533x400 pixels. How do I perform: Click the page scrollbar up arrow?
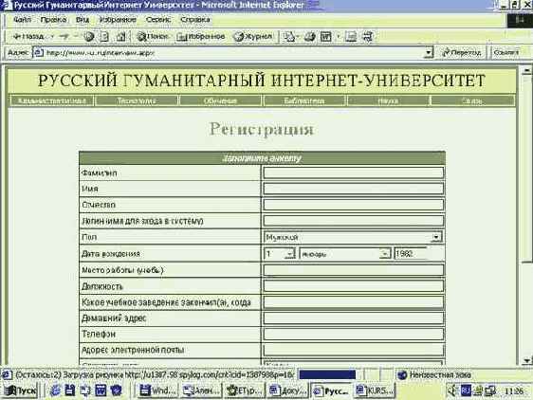pyautogui.click(x=527, y=70)
